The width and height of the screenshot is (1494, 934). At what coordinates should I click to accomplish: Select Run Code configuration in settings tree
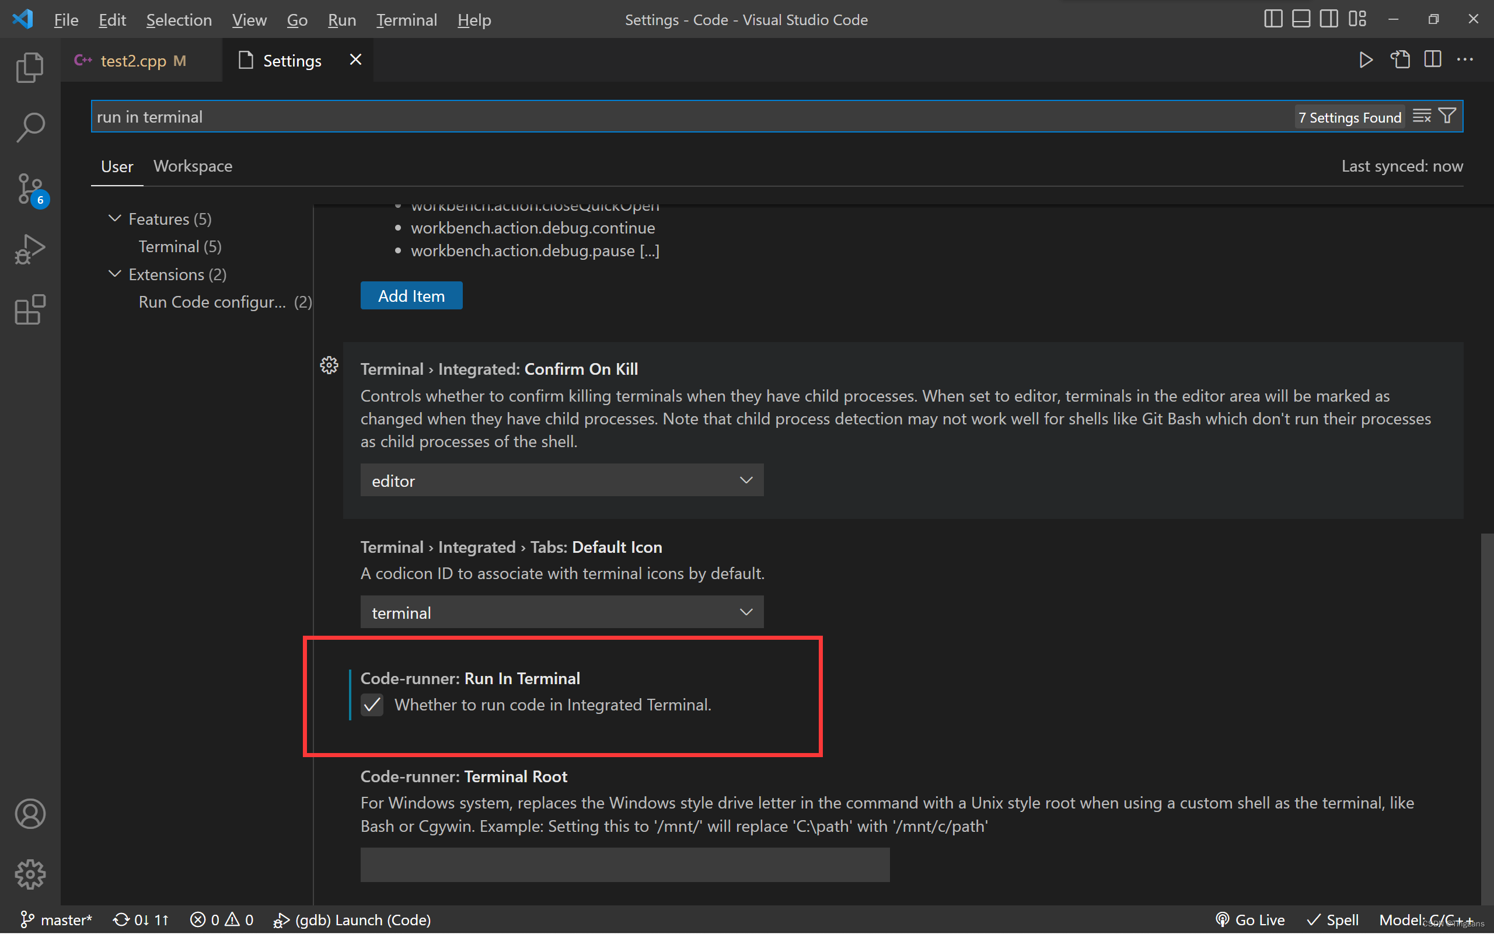[x=225, y=301]
